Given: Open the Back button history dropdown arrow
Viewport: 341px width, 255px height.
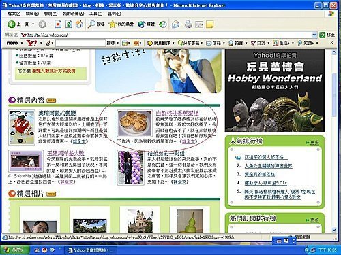Looking at the screenshot, I should coord(33,24).
